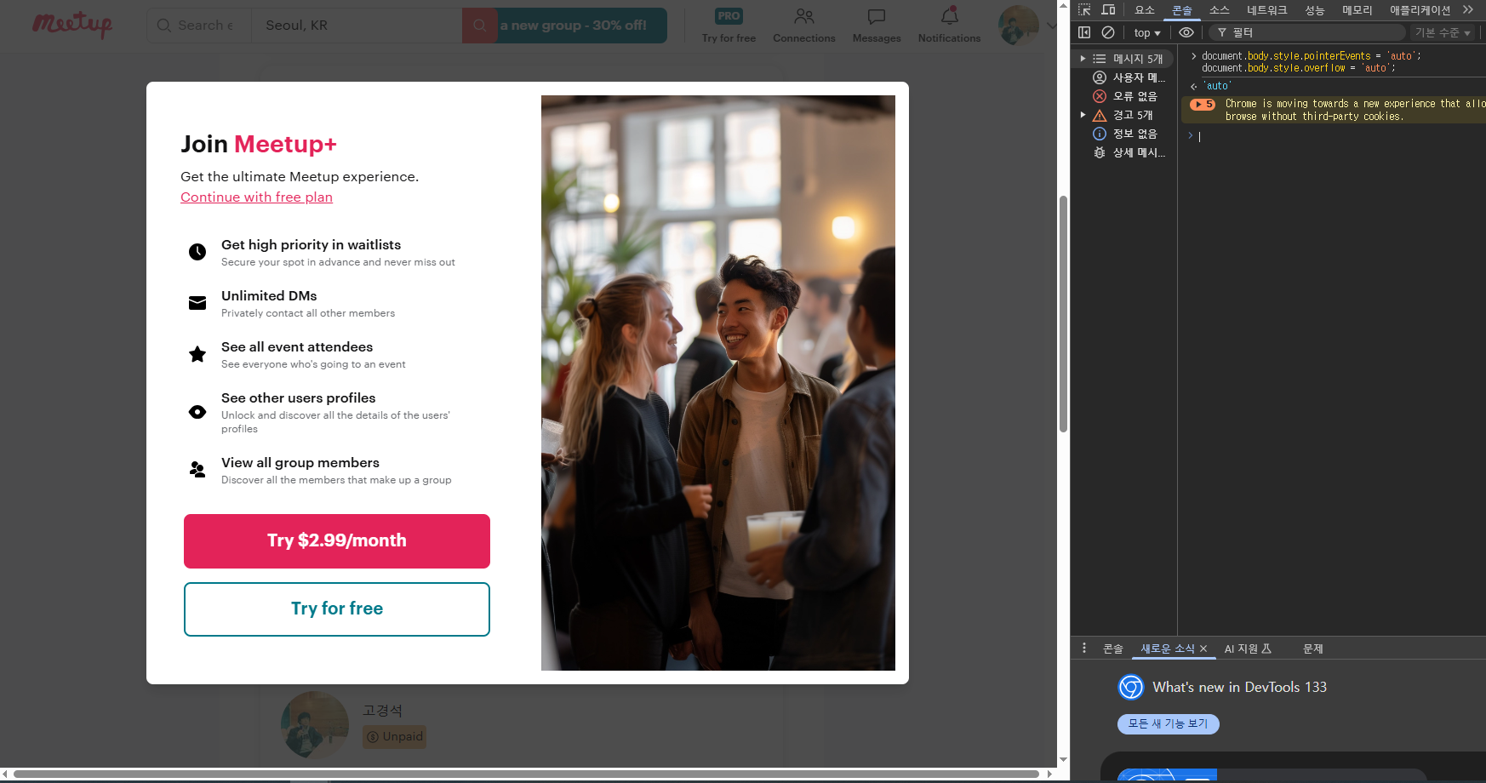Switch to the 요소 DevTools tab

[x=1145, y=10]
